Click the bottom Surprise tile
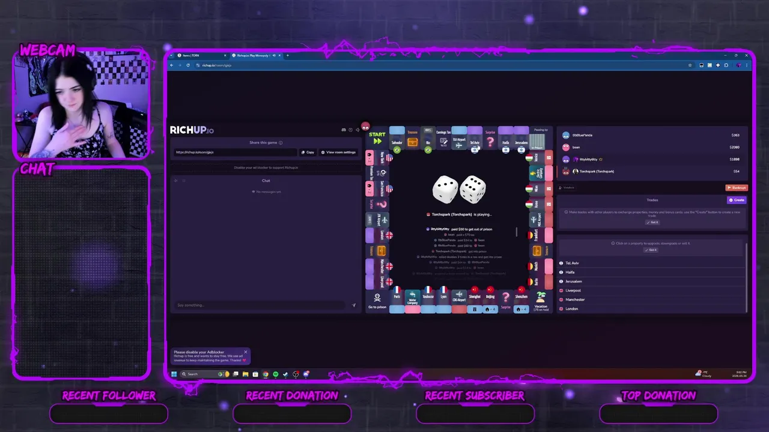 pos(506,302)
